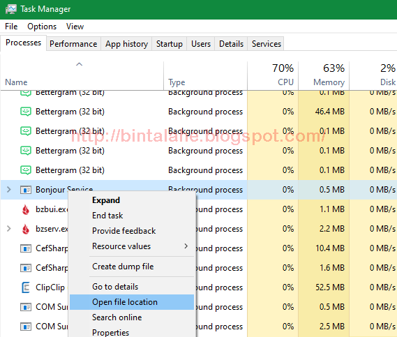Click Bettergram icon in 46.4 MB row
This screenshot has width=397, height=337.
coord(26,112)
